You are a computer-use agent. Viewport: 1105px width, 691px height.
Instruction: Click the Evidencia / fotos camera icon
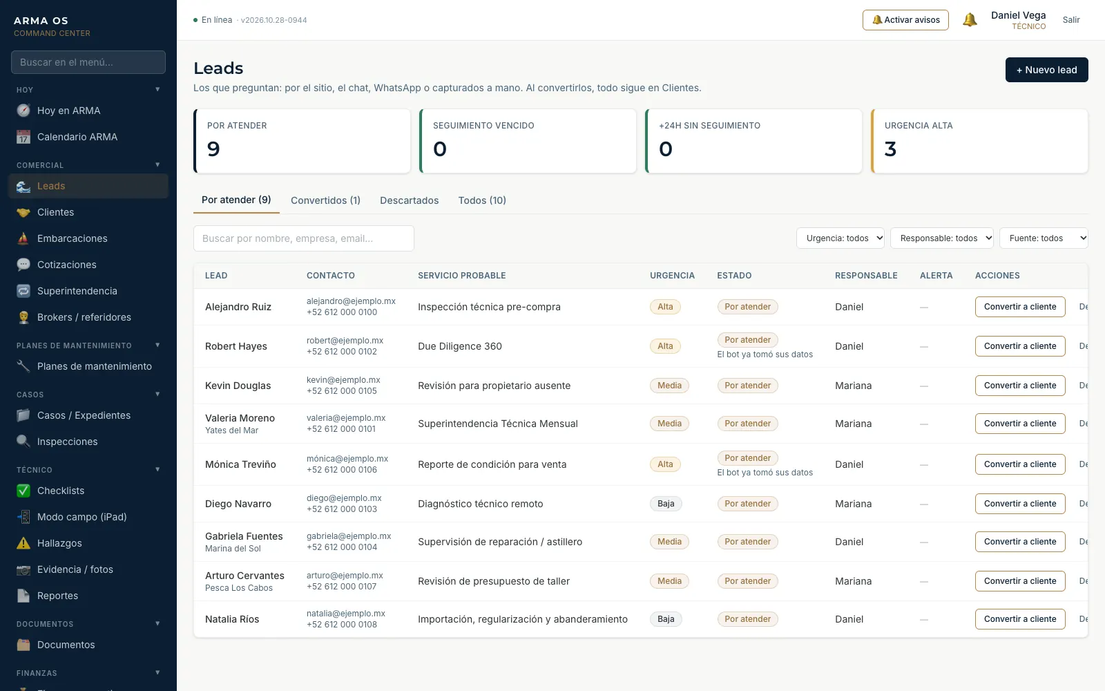[23, 569]
